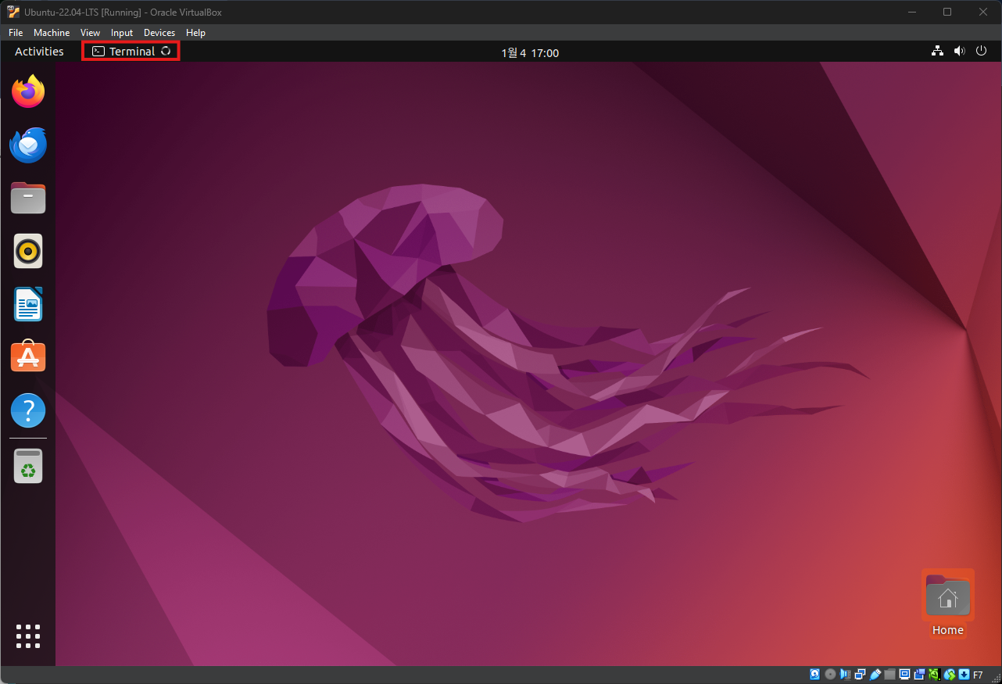Open the Help question-mark app in dock
This screenshot has height=684, width=1002.
click(28, 410)
